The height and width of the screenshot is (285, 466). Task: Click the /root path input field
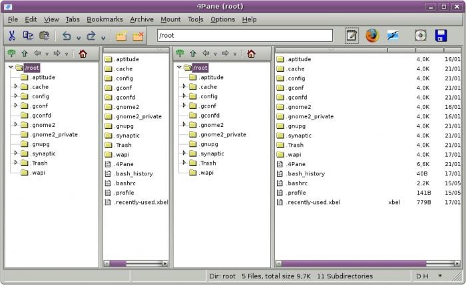tap(245, 36)
